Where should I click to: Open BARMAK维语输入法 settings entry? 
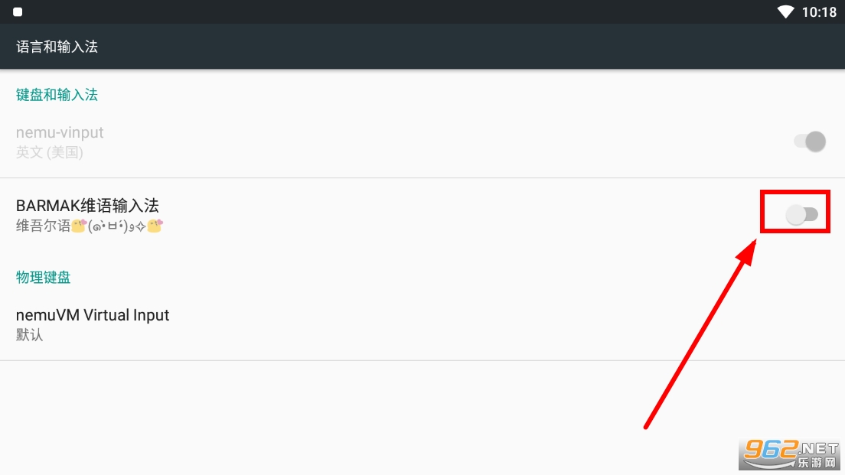click(87, 206)
